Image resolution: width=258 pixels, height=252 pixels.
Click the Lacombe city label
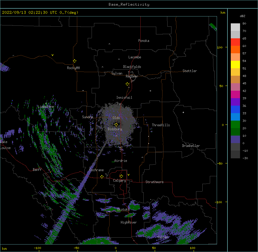point(135,57)
